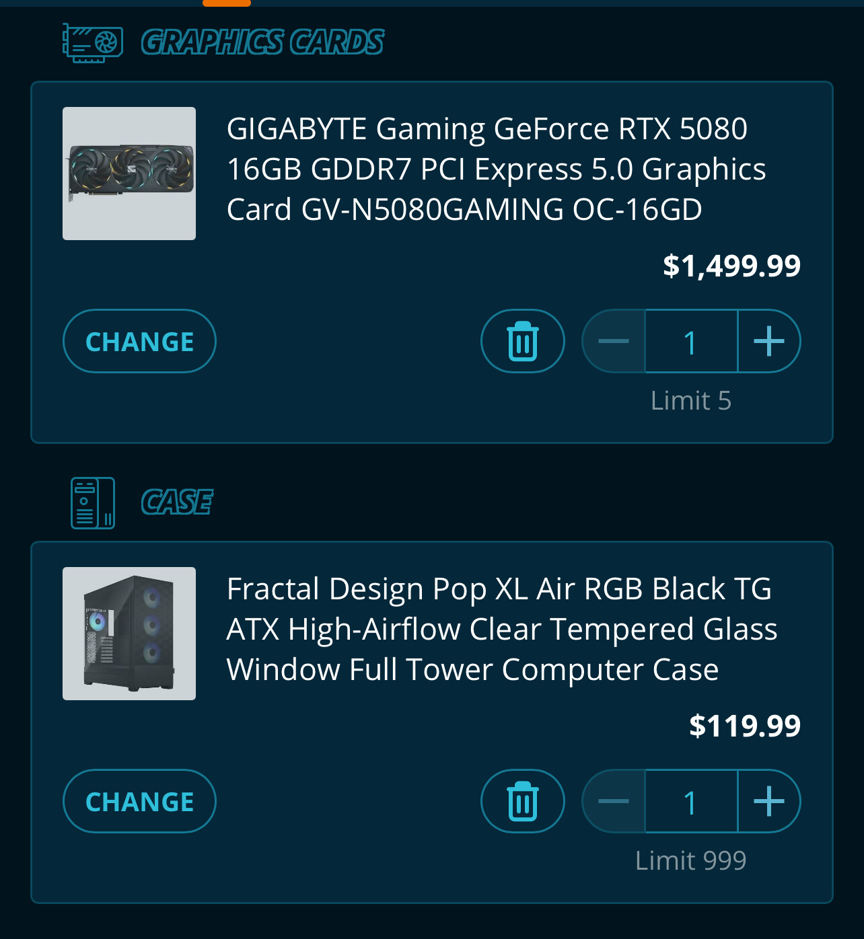
Task: Click the Case section heading
Action: (177, 502)
